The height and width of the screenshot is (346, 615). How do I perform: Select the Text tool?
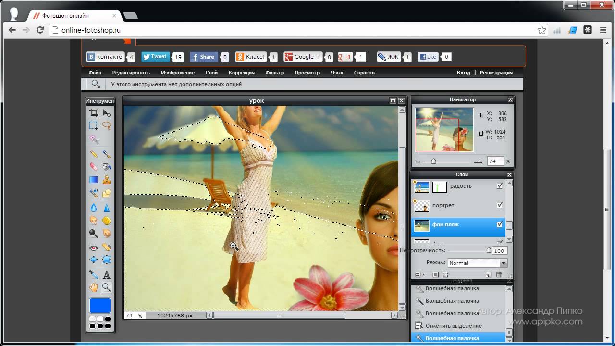[x=107, y=275]
